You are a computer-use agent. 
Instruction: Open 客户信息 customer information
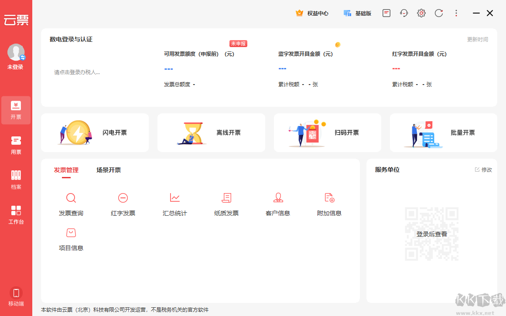pos(278,204)
